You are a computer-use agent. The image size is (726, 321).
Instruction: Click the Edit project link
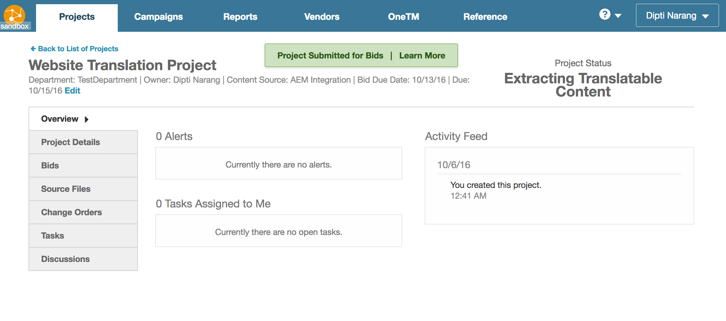[x=72, y=91]
